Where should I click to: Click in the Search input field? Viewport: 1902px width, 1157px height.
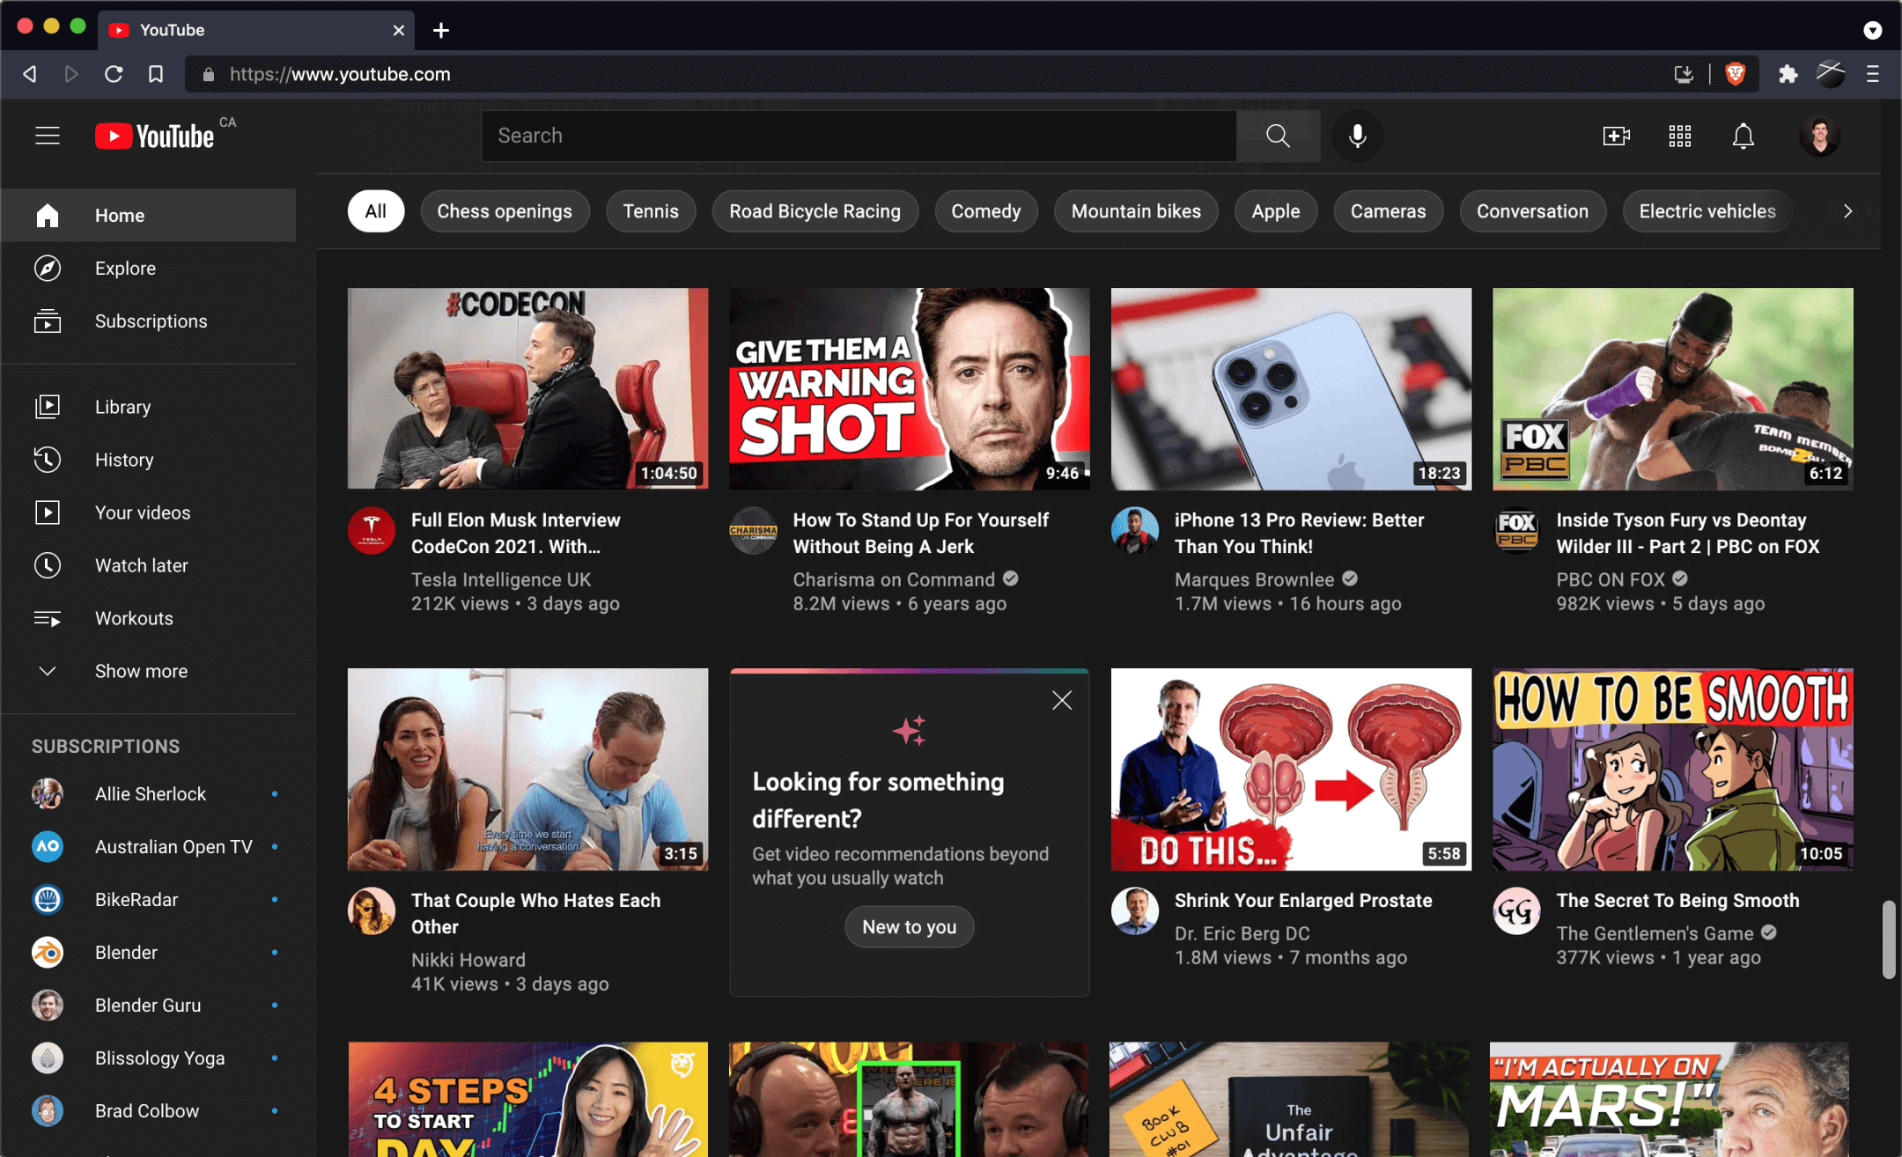859,136
